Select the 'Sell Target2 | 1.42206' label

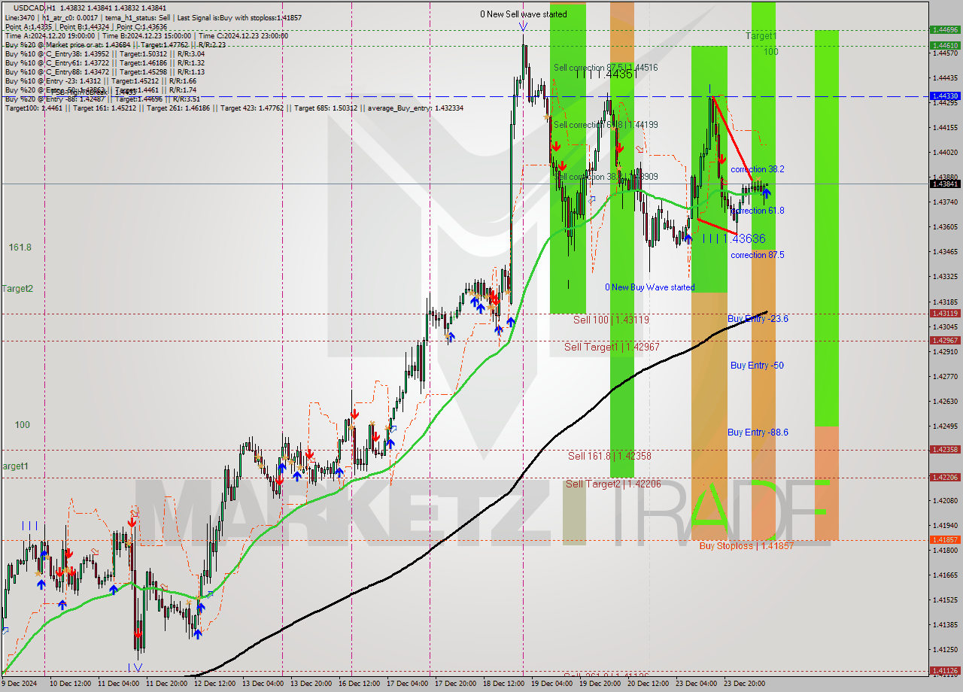pyautogui.click(x=613, y=484)
